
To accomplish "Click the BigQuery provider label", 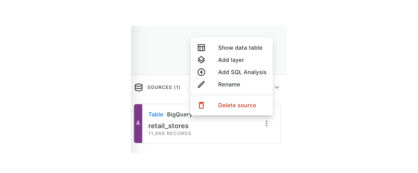I will point(179,115).
